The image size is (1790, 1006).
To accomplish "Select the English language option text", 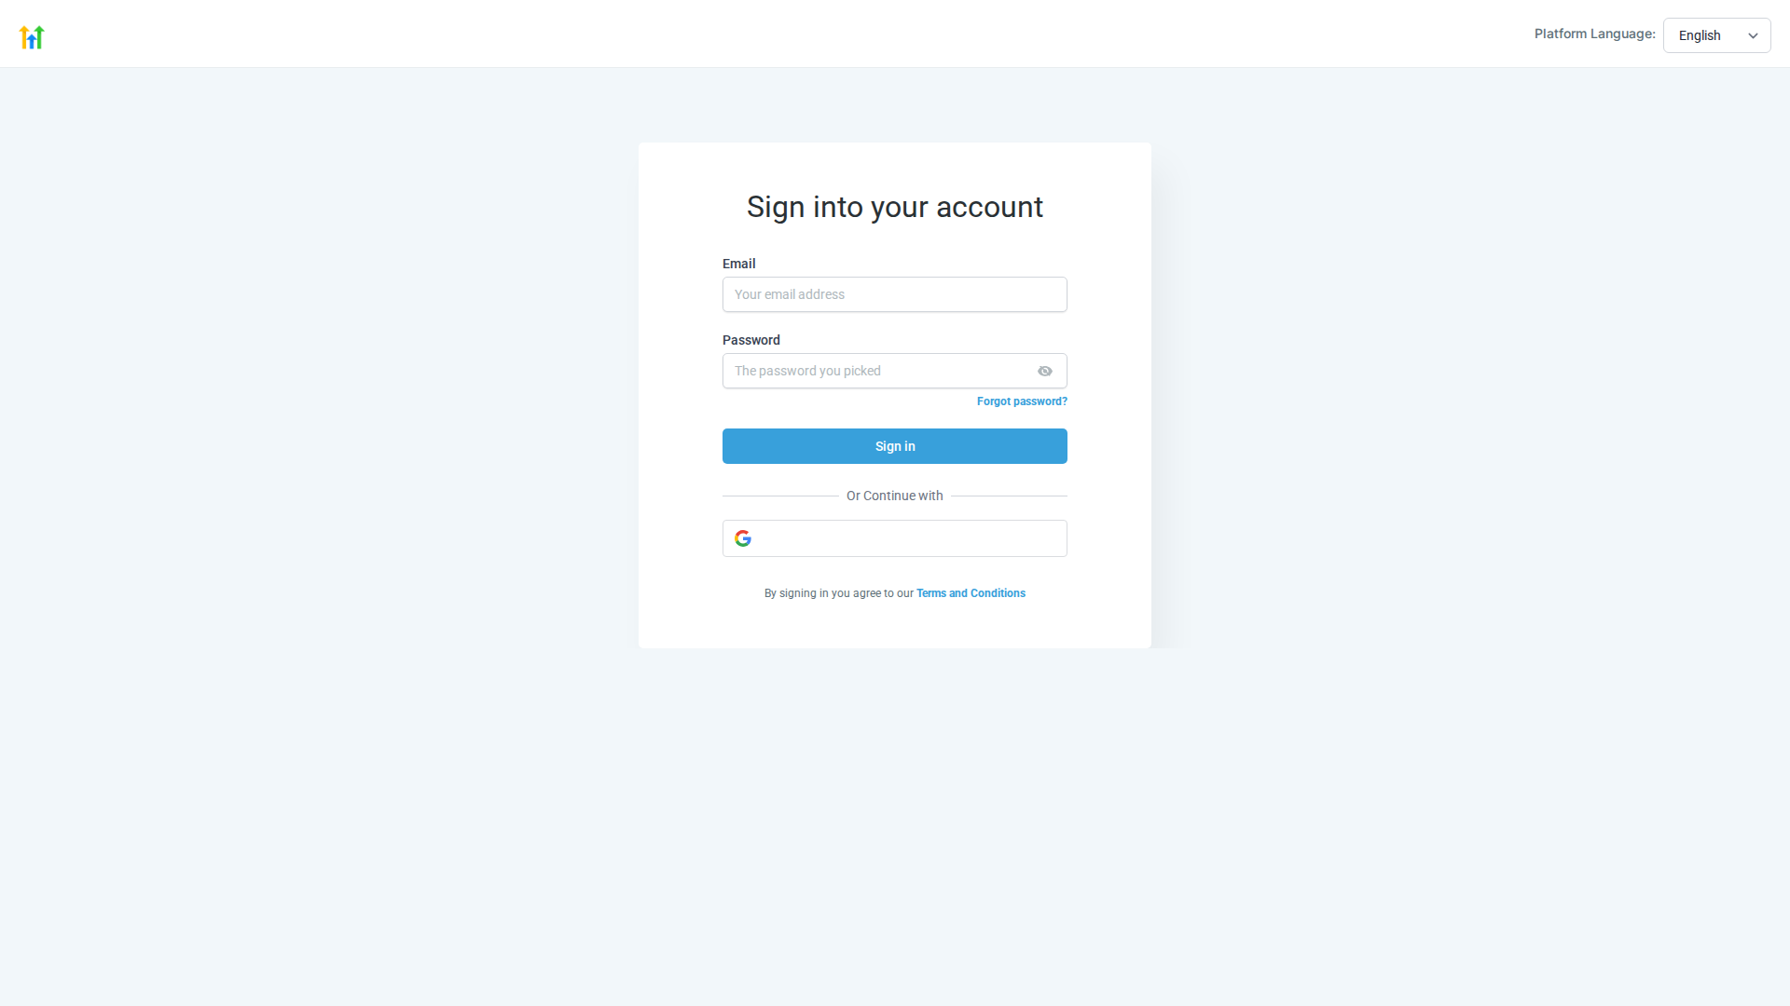I will pos(1700,35).
